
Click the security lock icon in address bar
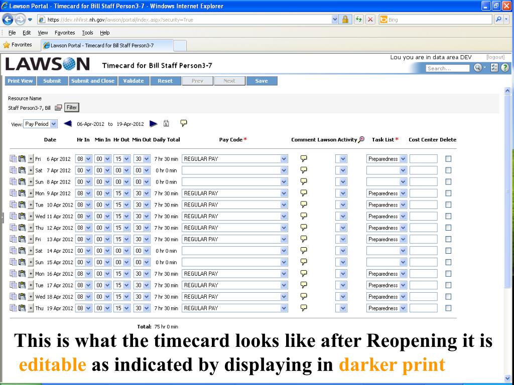(345, 20)
